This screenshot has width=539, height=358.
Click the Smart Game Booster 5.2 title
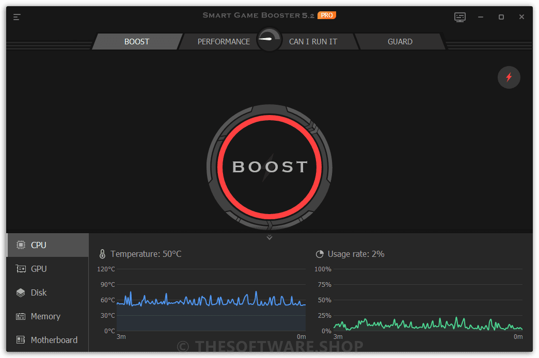point(258,15)
